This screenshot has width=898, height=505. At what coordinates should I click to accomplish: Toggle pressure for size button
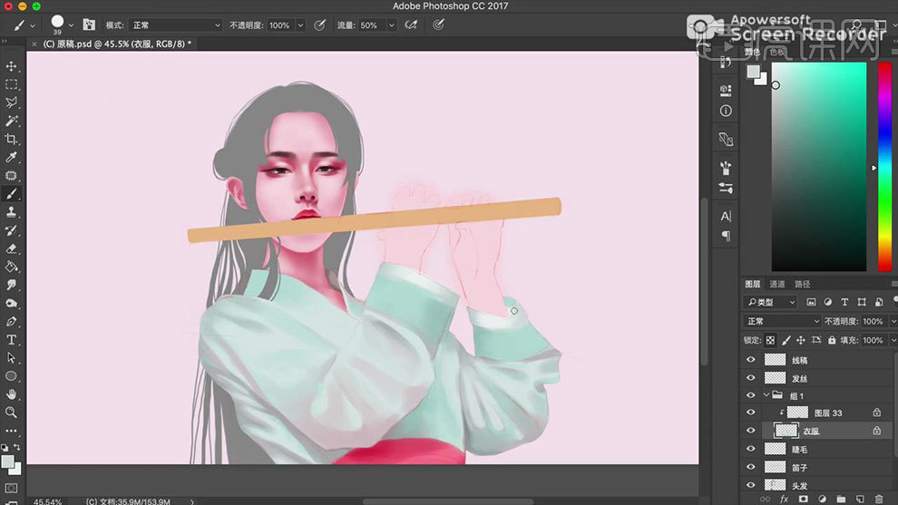439,25
